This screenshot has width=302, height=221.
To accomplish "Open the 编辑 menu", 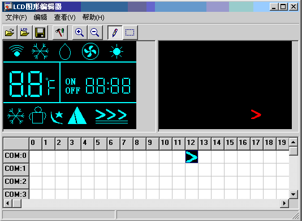I will coord(40,17).
